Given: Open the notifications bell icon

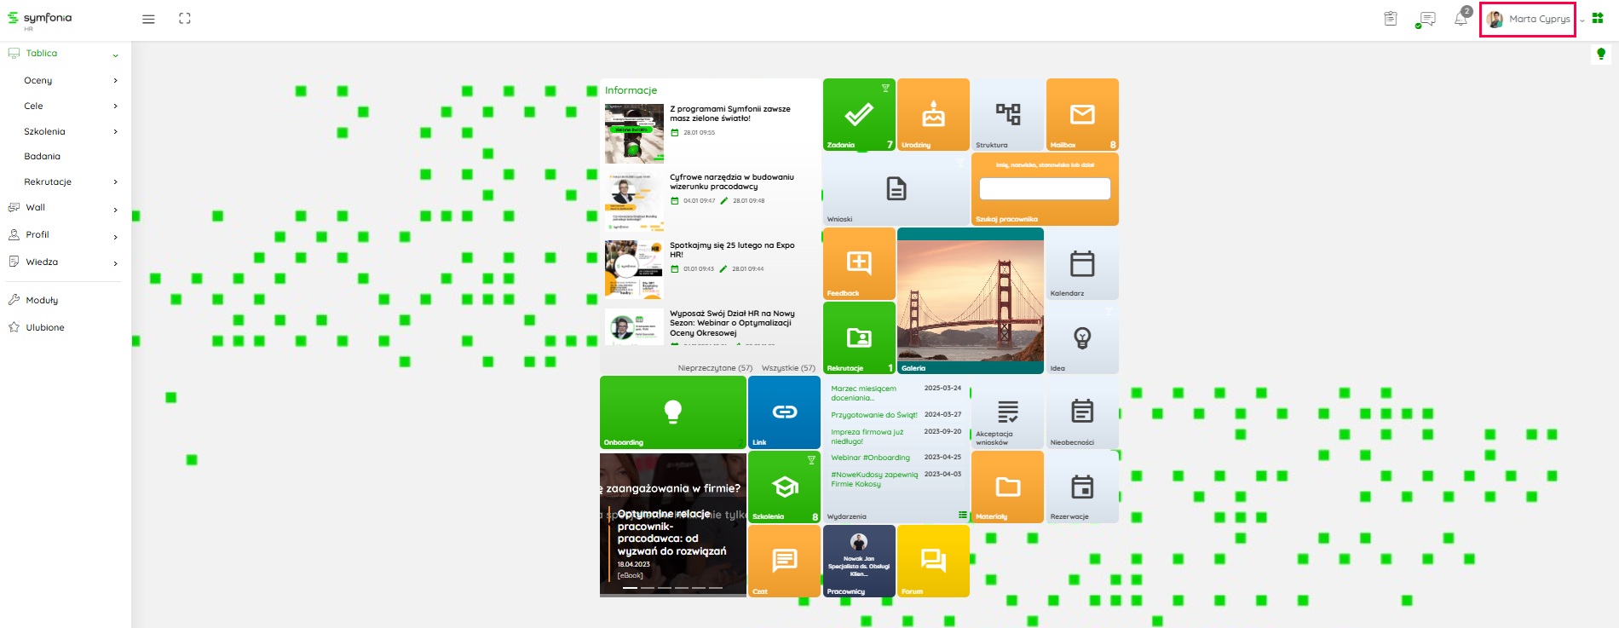Looking at the screenshot, I should click(1461, 19).
